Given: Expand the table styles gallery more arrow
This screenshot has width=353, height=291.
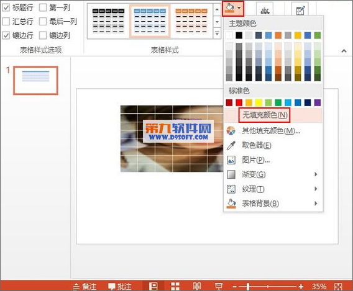Looking at the screenshot, I should pyautogui.click(x=217, y=34).
